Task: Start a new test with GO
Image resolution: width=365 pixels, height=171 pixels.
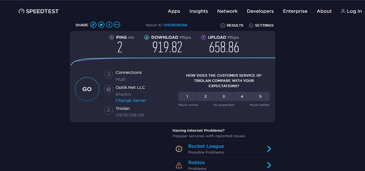Action: tap(87, 89)
